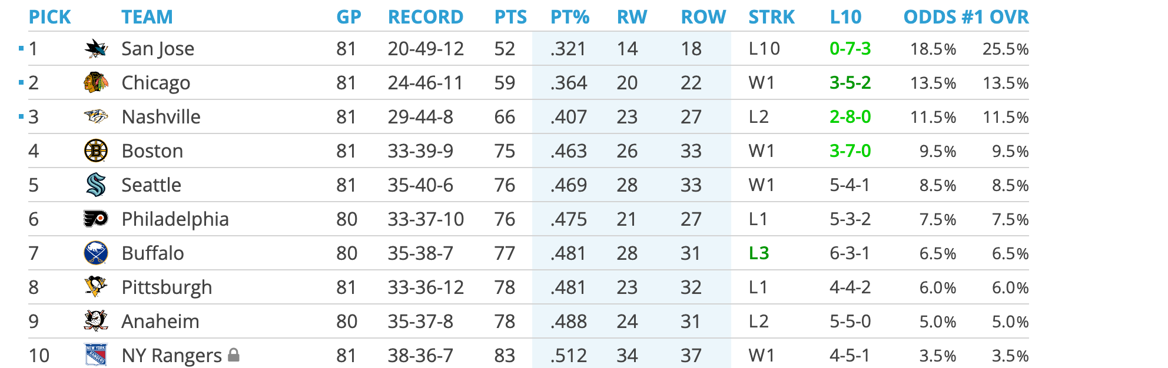Click the San Jose Sharks logo
Screen dimensions: 1168x368
[x=95, y=49]
